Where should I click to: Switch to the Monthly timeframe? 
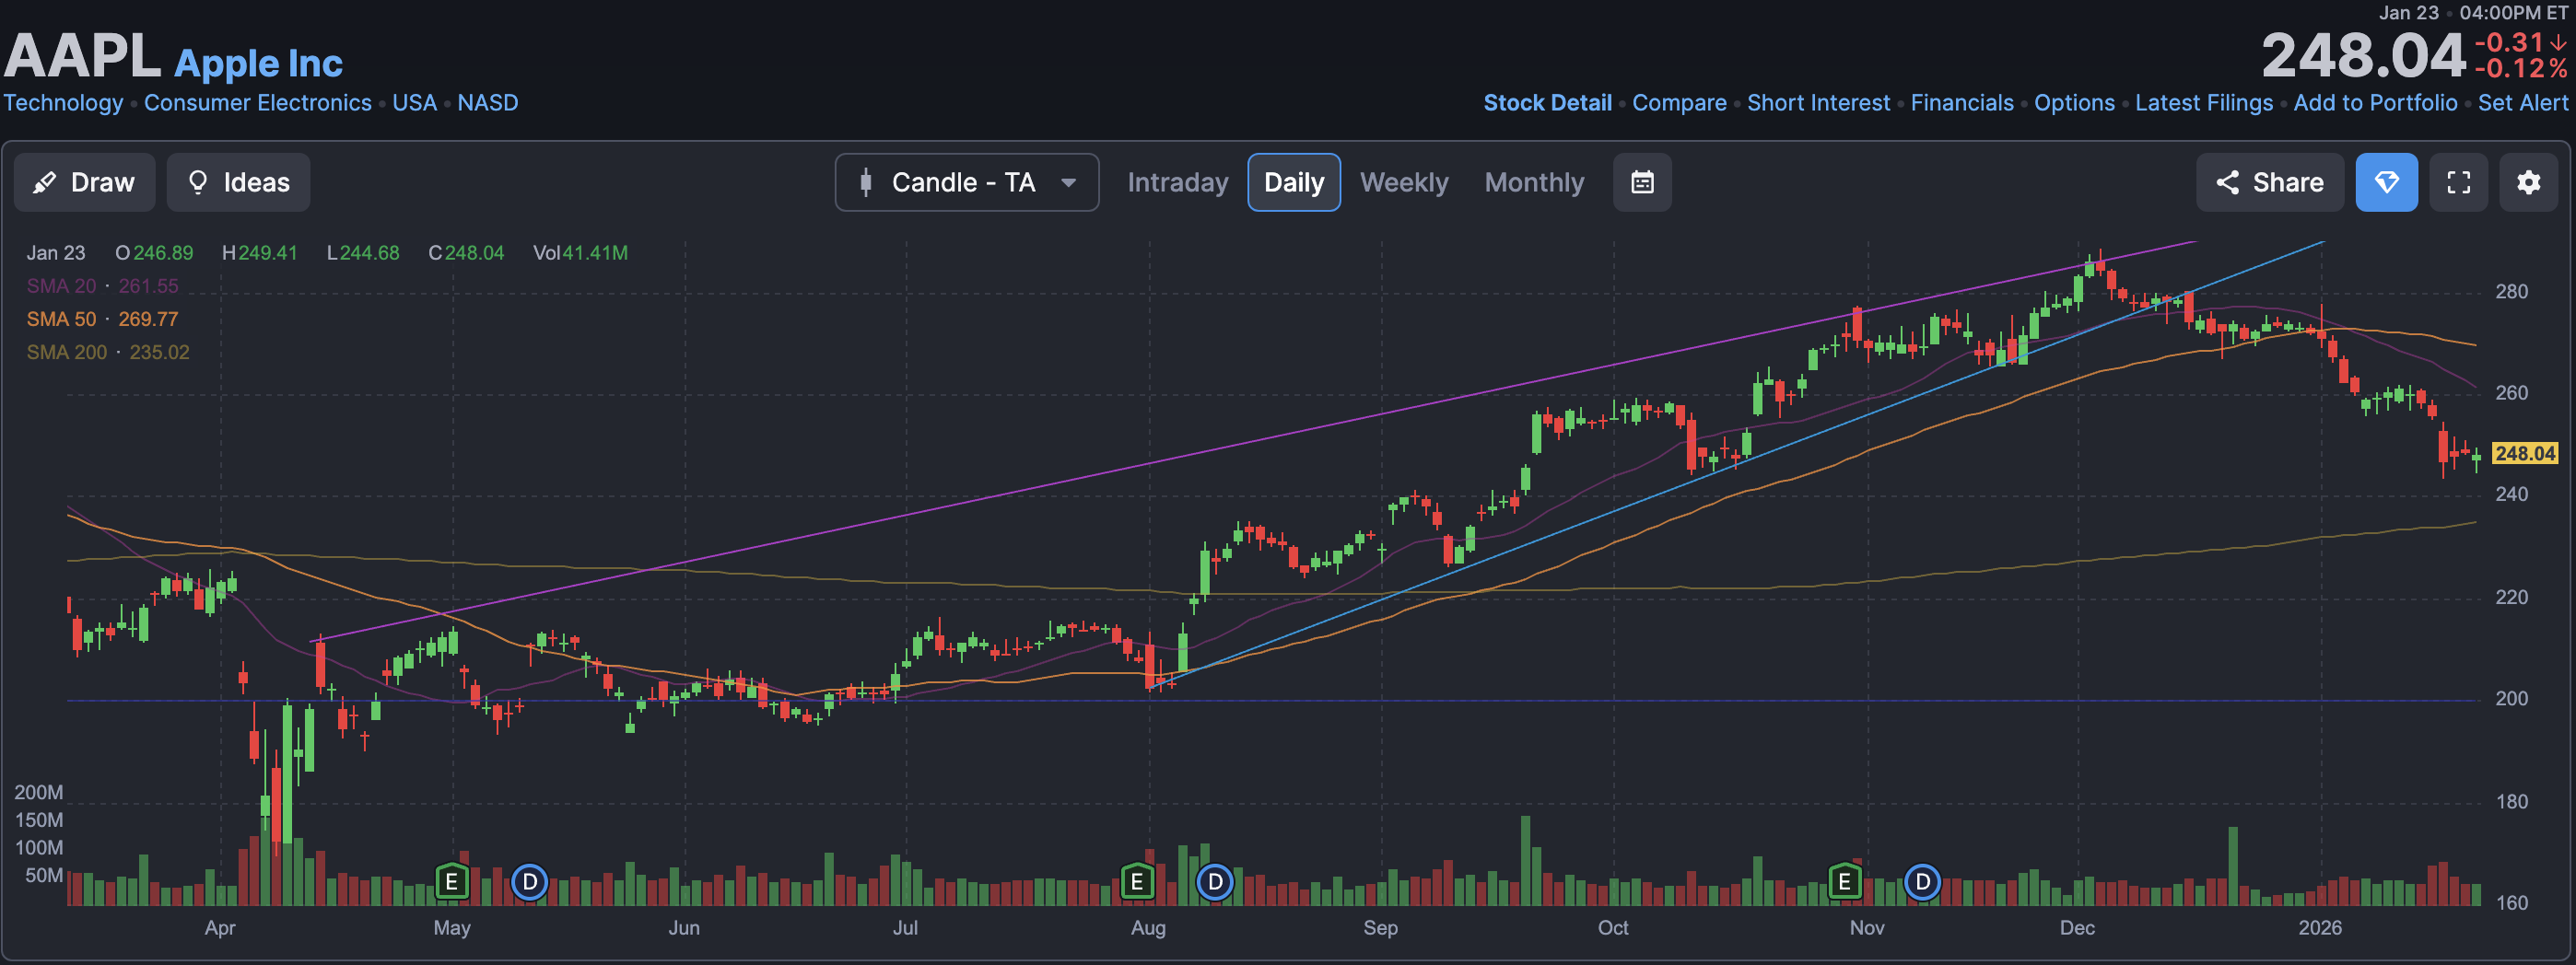(1534, 181)
